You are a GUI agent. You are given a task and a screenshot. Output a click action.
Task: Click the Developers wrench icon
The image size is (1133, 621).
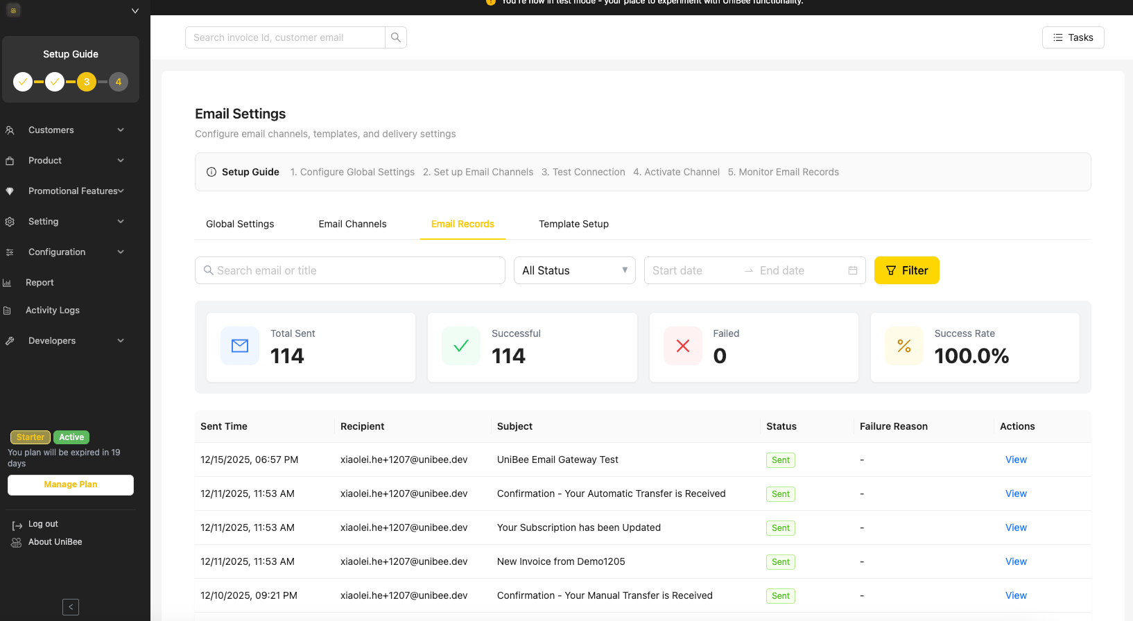click(x=10, y=341)
